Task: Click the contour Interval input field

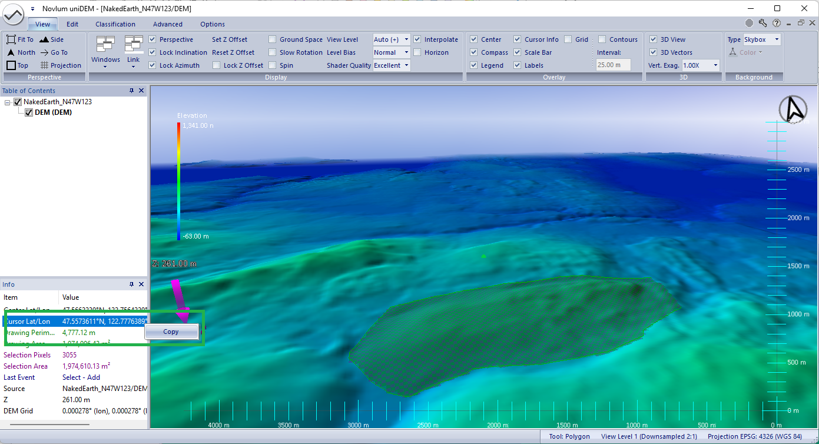Action: click(614, 65)
